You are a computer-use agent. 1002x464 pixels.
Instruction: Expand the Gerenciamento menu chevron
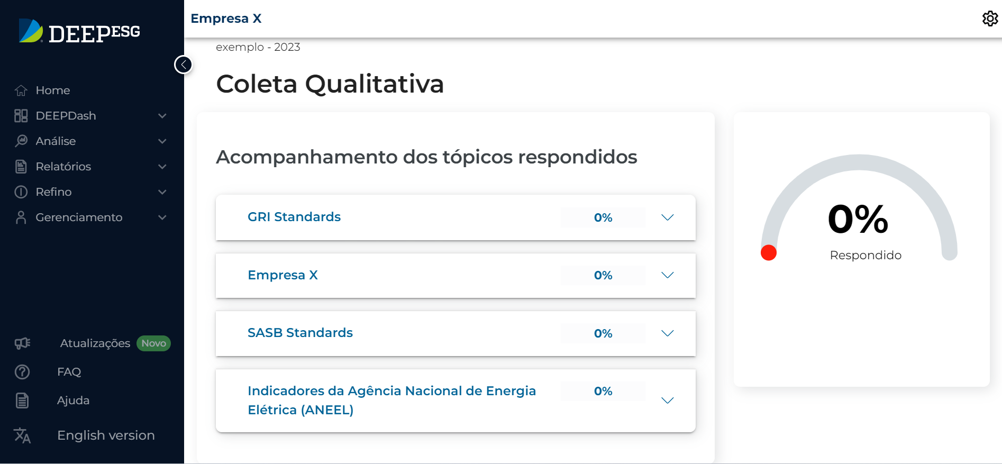162,217
